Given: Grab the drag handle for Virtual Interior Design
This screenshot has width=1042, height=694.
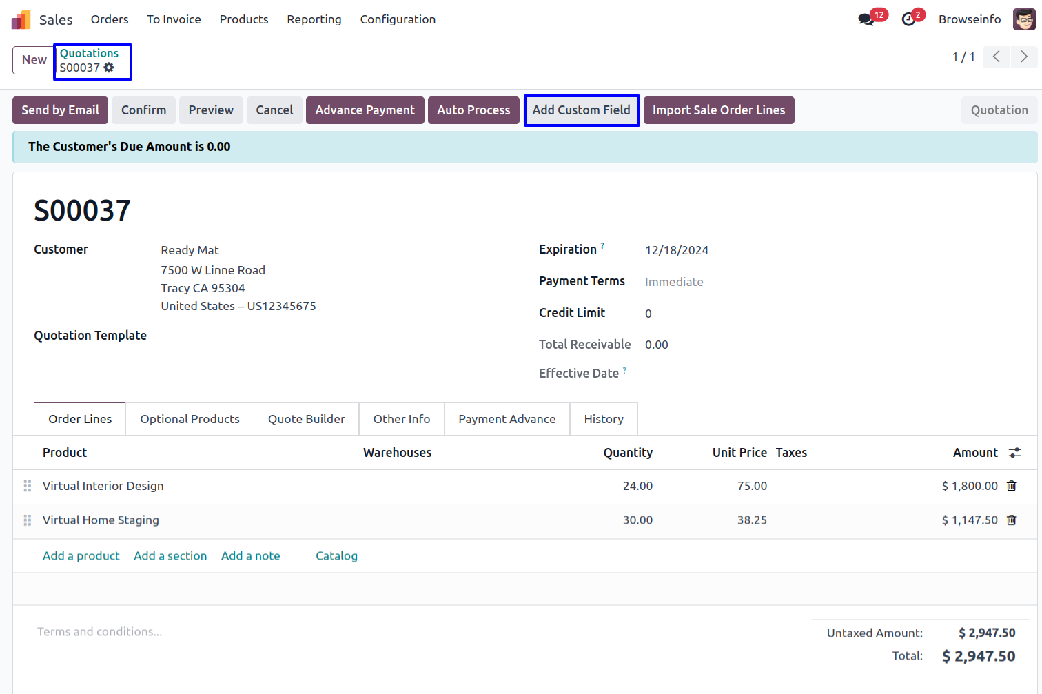Looking at the screenshot, I should tap(28, 486).
